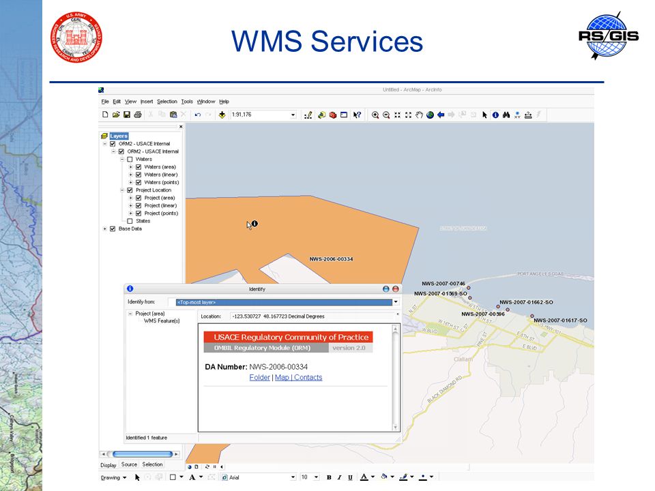Image resolution: width=655 pixels, height=491 pixels.
Task: Click the table of contents horizontal scrollbar
Action: [x=142, y=454]
